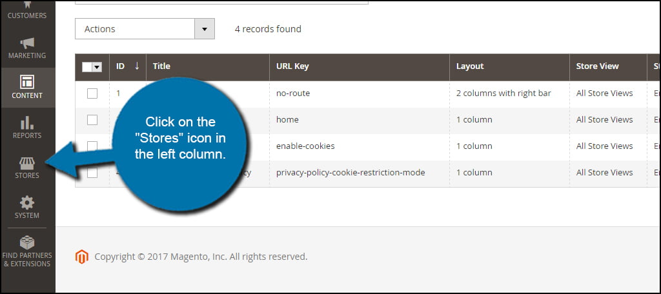661x294 pixels.
Task: Tick the checkbox for the no-route row
Action: 92,93
